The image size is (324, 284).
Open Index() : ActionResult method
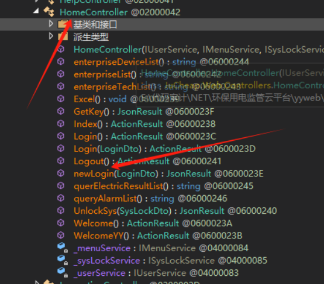point(144,124)
